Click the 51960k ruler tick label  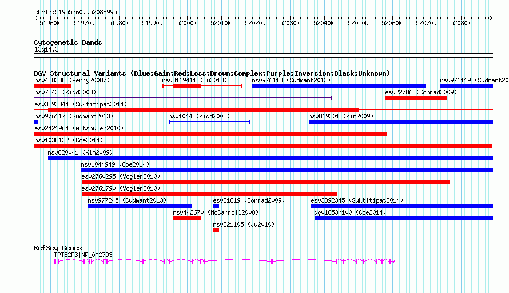[50, 23]
